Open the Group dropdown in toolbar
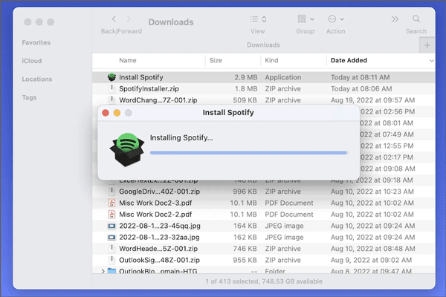Screen dimensions: 446x297 click(305, 19)
